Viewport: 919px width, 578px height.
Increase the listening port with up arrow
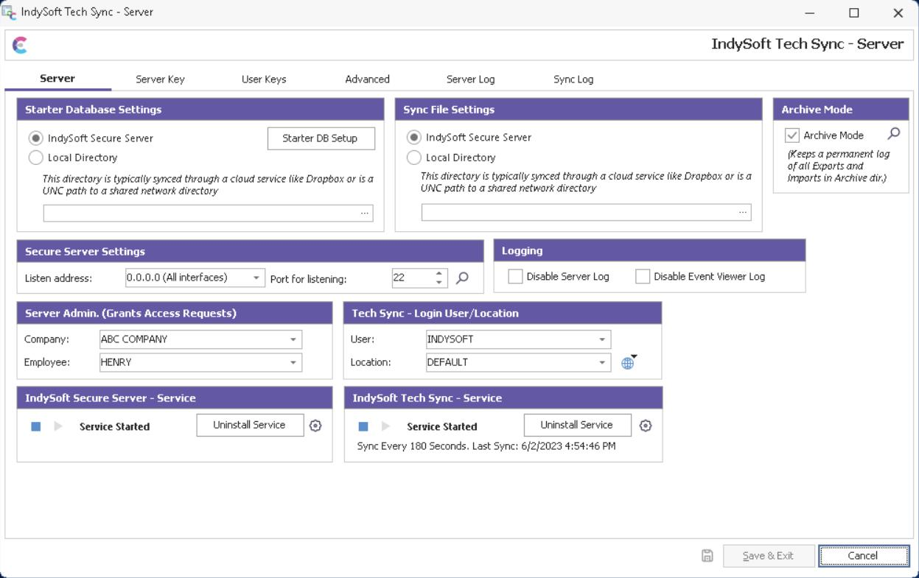(439, 273)
